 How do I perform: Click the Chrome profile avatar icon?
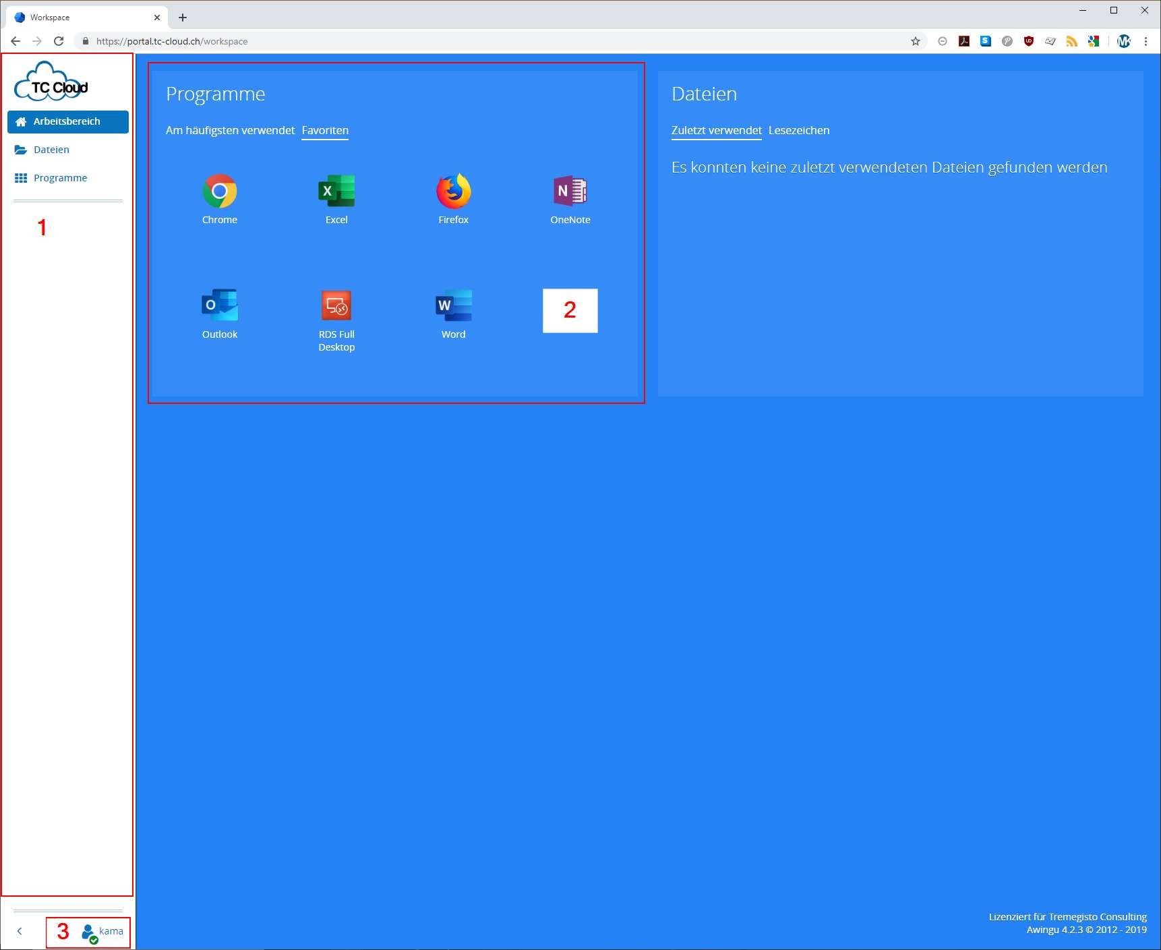[1124, 41]
